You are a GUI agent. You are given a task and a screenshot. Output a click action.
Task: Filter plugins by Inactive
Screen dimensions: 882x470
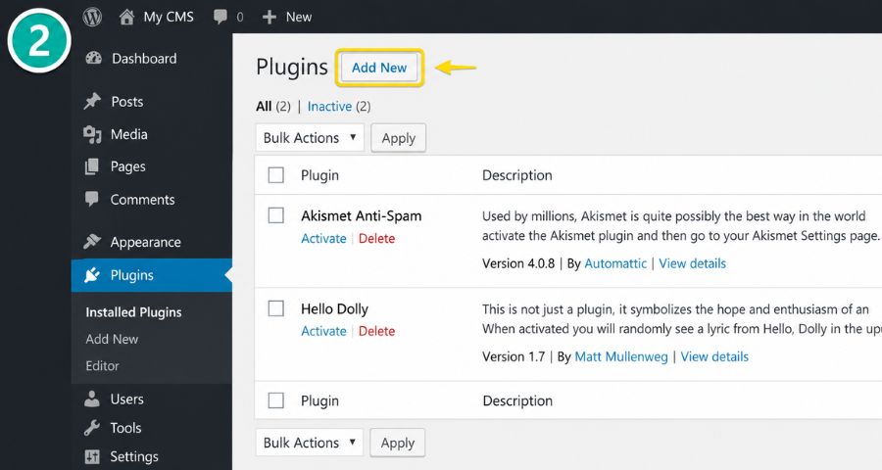[x=329, y=107]
